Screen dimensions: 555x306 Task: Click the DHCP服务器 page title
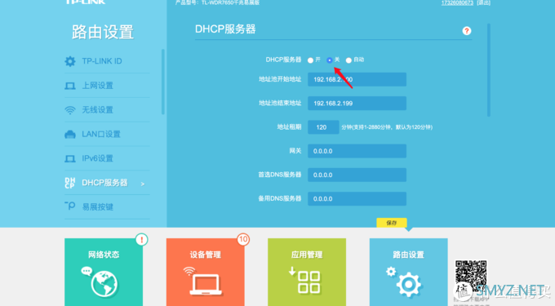(x=225, y=29)
